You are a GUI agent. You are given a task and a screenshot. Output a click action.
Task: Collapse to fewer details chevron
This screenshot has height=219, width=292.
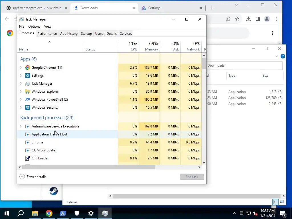click(22, 177)
